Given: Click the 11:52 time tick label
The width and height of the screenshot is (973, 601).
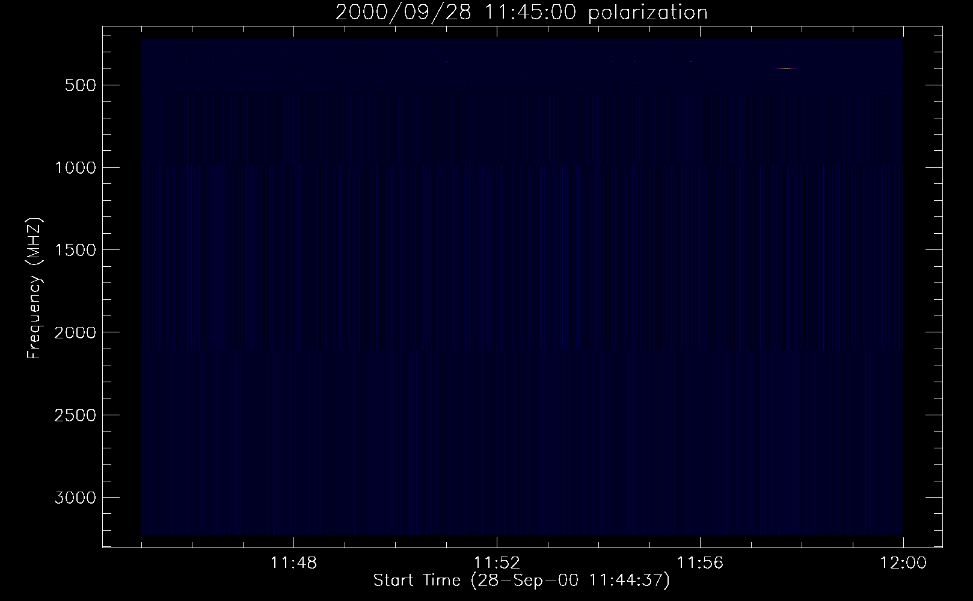Looking at the screenshot, I should tap(497, 563).
